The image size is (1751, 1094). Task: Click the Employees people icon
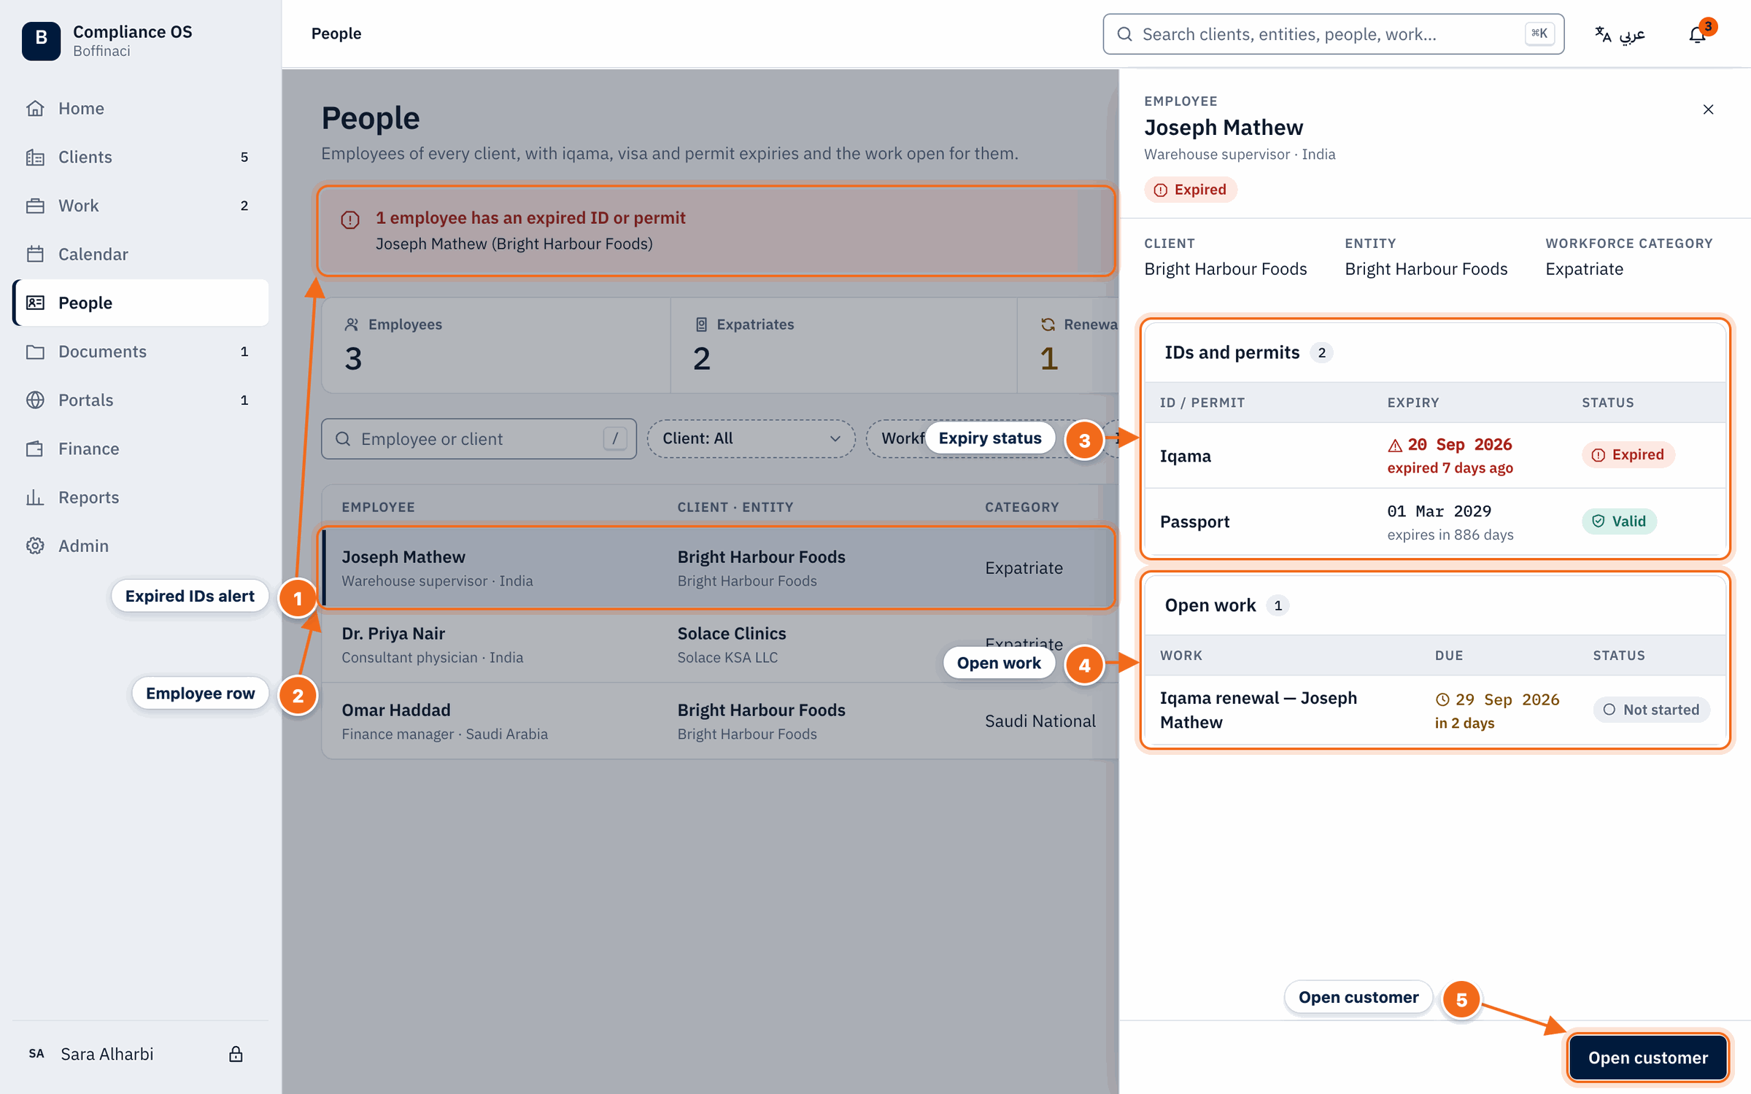coord(352,325)
